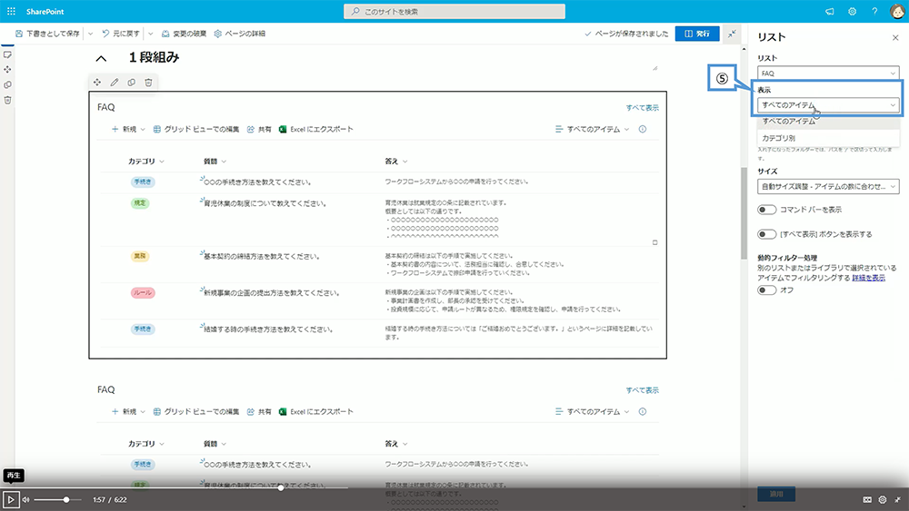Click Excel にエクスポート in first FAQ
Image resolution: width=909 pixels, height=511 pixels.
tap(316, 129)
